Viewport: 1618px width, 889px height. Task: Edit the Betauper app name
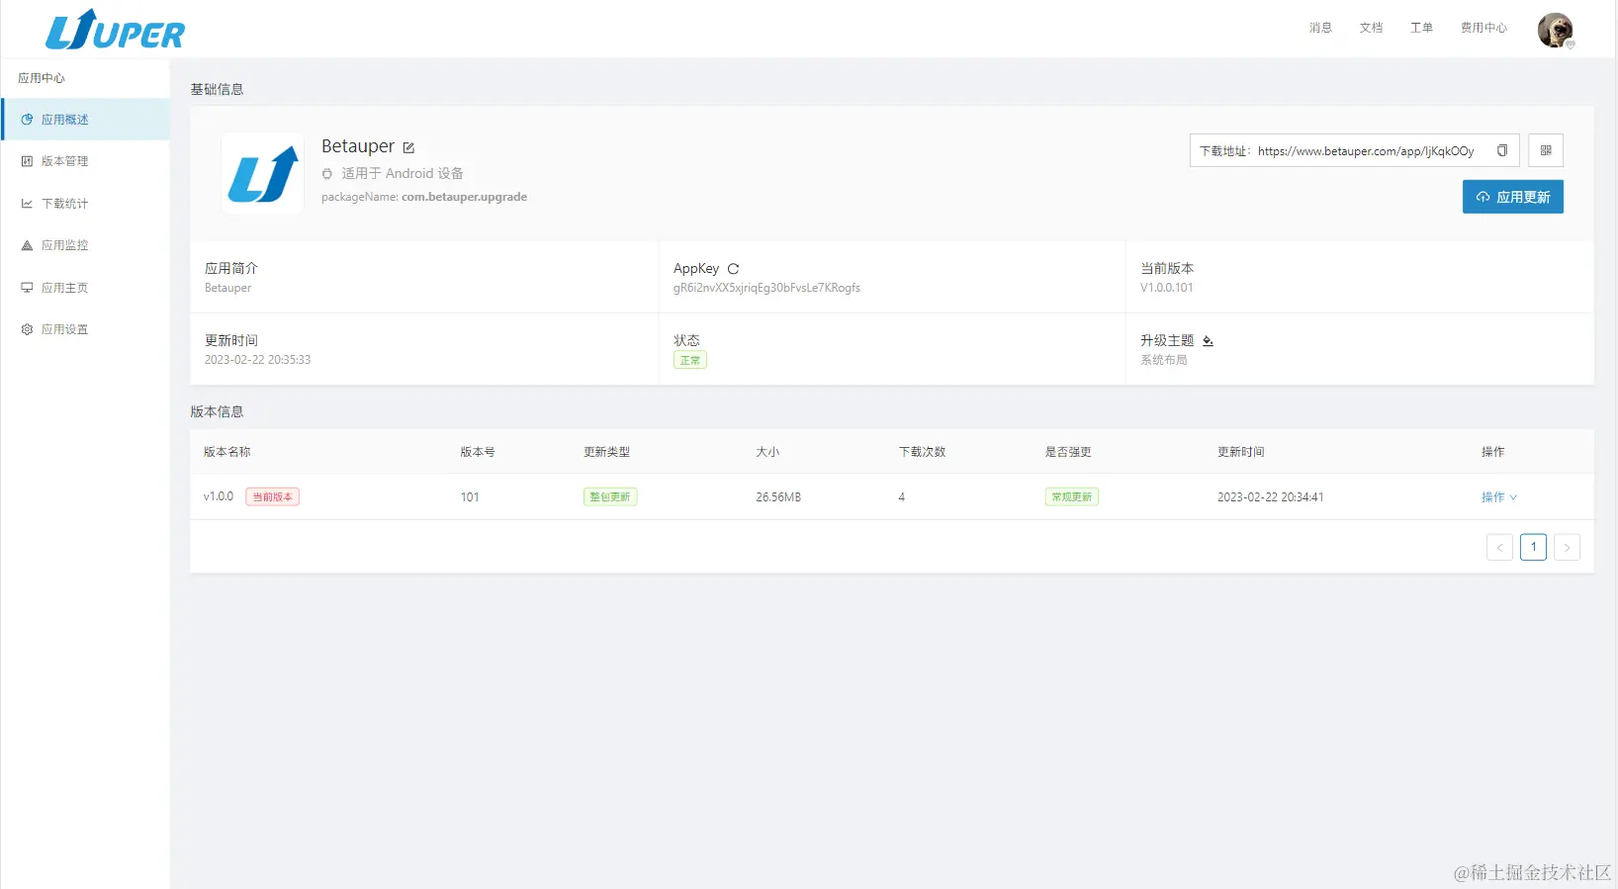coord(408,147)
